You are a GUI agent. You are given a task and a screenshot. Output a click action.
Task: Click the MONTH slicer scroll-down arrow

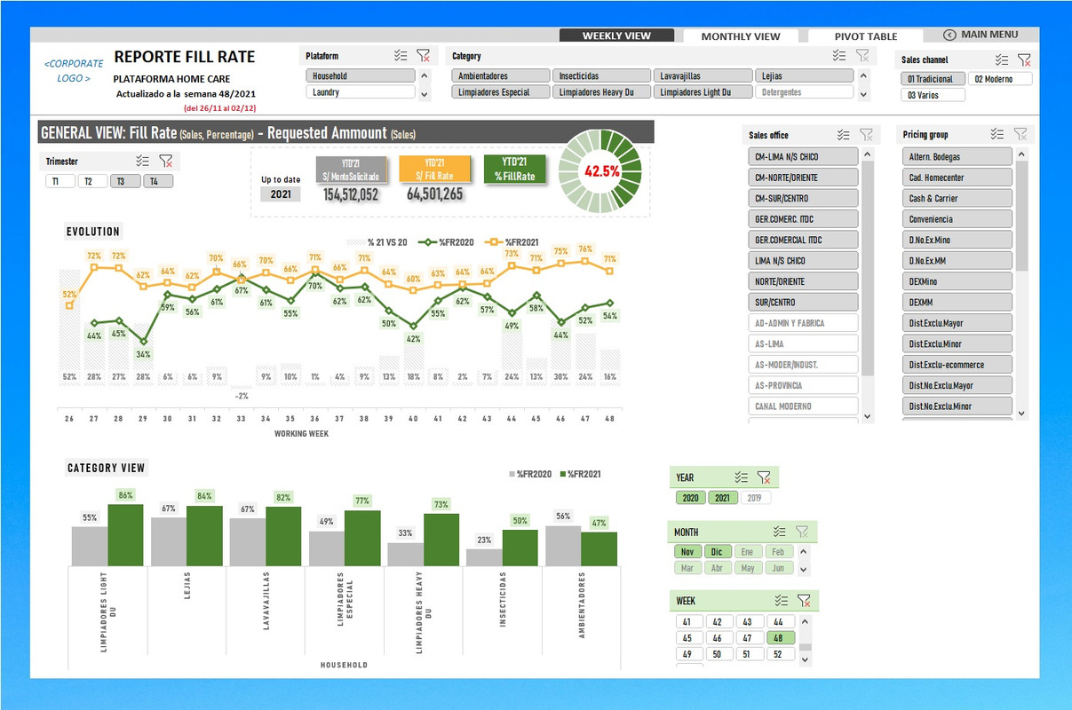coord(803,569)
